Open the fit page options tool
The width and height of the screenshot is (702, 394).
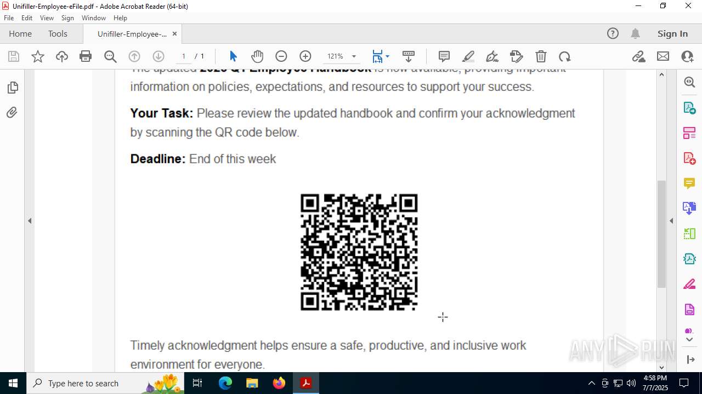tap(377, 56)
